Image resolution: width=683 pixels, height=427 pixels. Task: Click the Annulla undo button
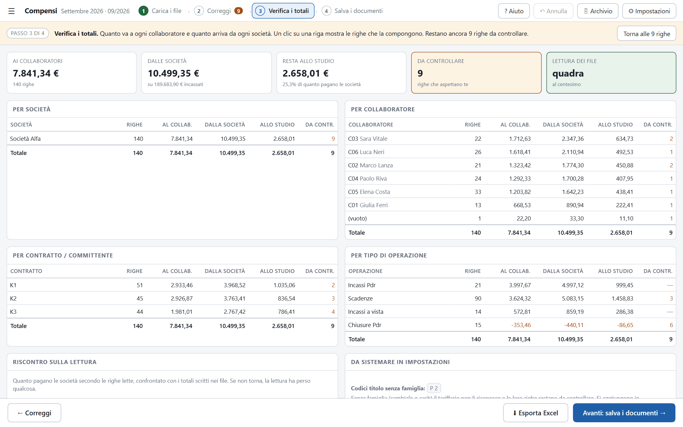(x=553, y=11)
